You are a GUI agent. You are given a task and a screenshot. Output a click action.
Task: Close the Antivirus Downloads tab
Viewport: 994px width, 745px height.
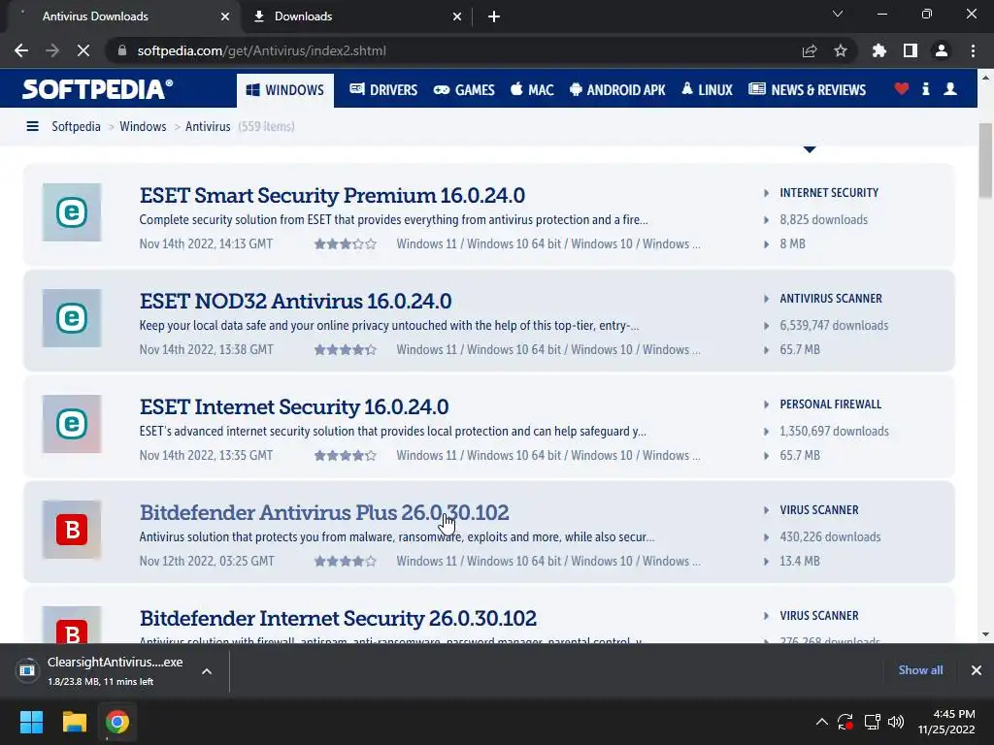coord(225,16)
